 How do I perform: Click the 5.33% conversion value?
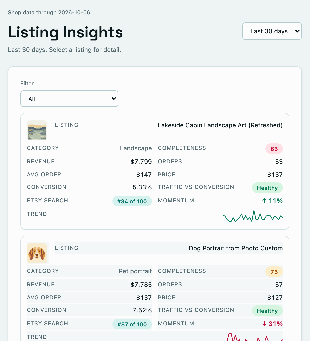pos(142,187)
